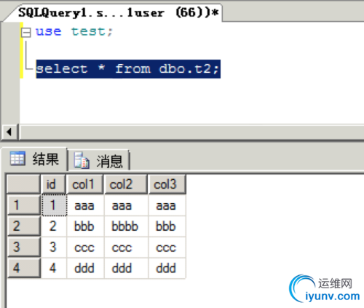Click col2 cell 'ddd'

[x=126, y=268]
